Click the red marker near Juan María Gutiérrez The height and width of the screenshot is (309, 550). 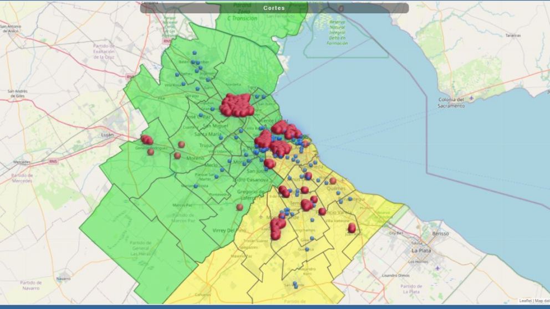[x=352, y=228]
